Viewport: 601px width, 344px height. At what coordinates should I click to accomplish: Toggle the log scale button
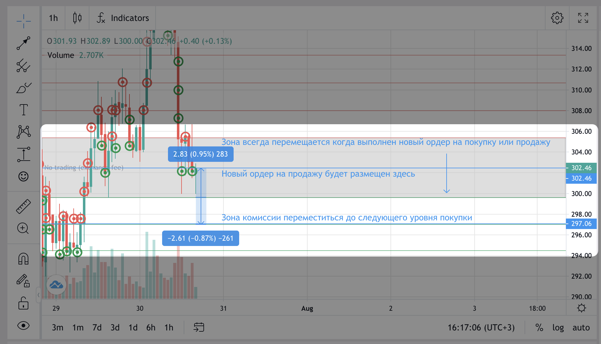[558, 327]
